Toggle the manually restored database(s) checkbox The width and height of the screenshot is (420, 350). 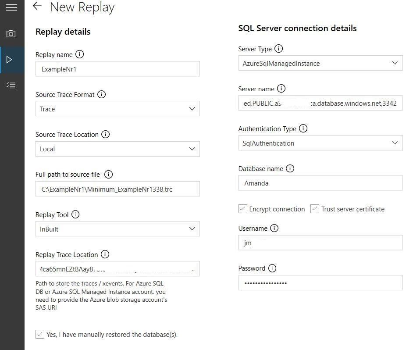[x=40, y=334]
